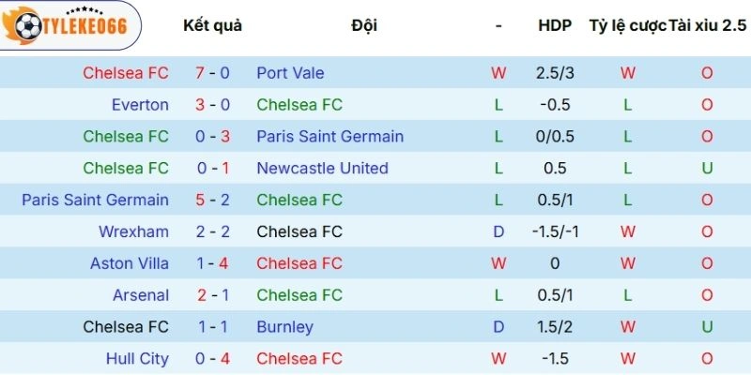Click the 7 - 0 score result
The width and height of the screenshot is (751, 375).
click(212, 72)
